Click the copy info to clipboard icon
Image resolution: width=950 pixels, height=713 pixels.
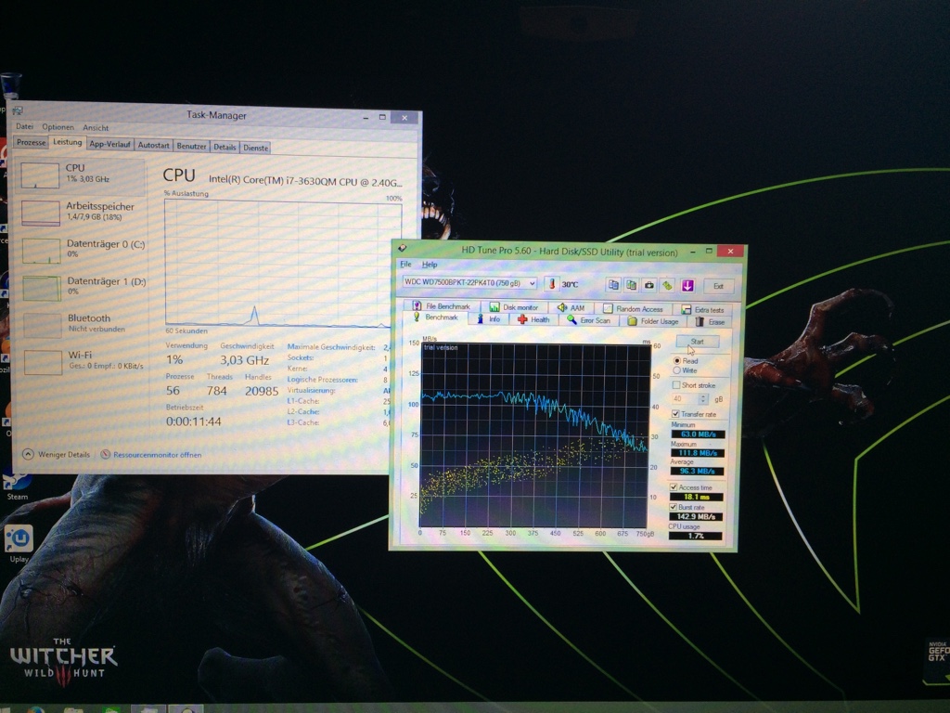click(x=613, y=285)
